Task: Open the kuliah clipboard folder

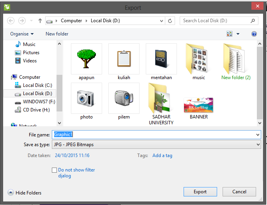Action: click(x=124, y=58)
